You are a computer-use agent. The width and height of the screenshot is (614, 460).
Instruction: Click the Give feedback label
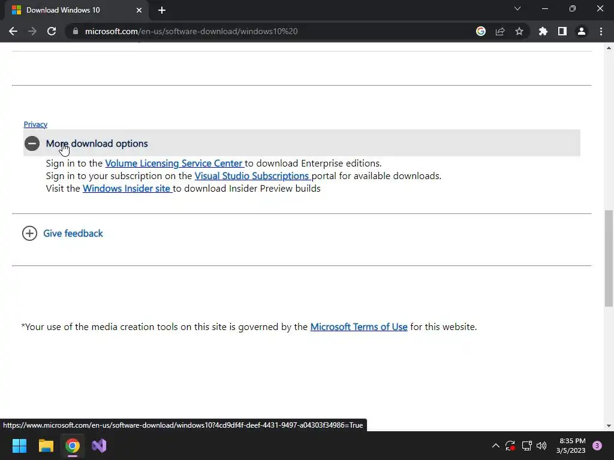(x=73, y=234)
